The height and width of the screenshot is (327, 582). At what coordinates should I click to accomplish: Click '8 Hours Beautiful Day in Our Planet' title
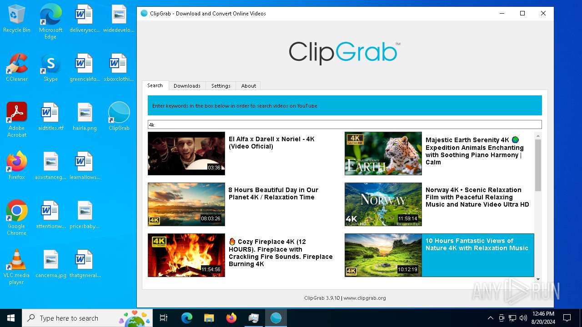click(273, 193)
